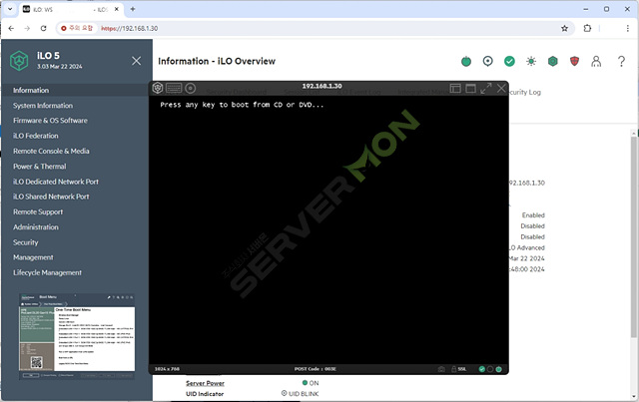Click the SSL lock icon in console status bar
The image size is (639, 402).
453,369
